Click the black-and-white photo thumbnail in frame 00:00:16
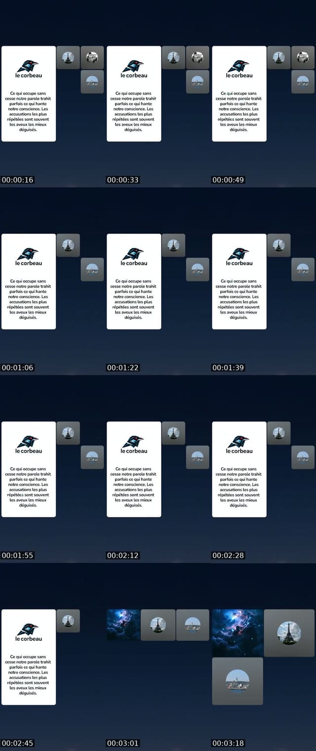 coord(92,57)
